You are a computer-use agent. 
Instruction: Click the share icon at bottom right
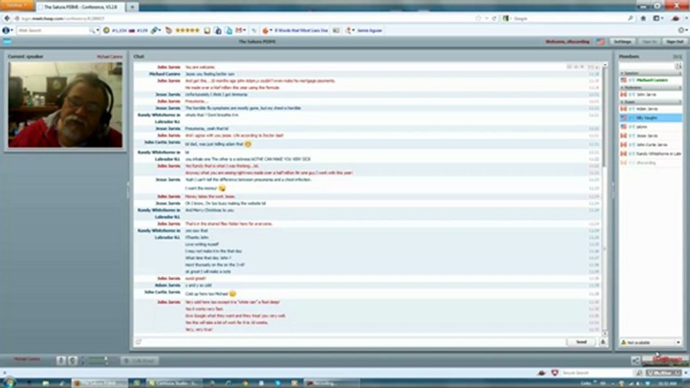tap(636, 361)
